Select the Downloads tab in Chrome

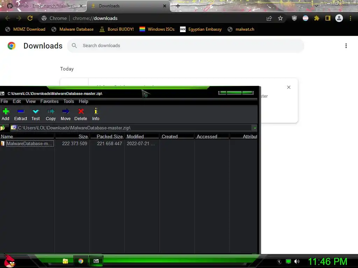[x=128, y=6]
